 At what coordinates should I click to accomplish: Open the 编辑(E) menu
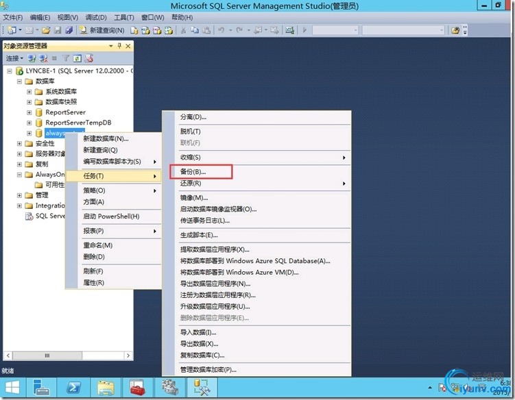click(40, 17)
